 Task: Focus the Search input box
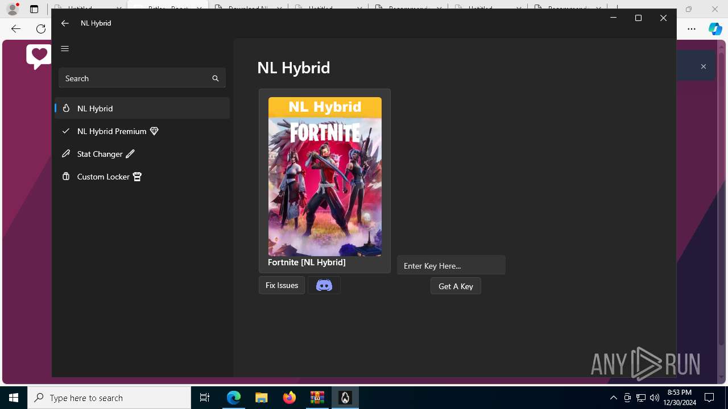point(142,78)
